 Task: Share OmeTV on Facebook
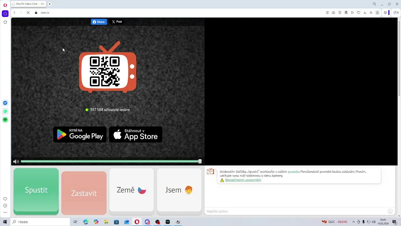(99, 22)
